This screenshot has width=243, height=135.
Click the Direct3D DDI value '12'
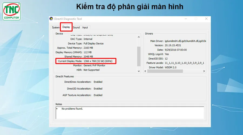[166, 59]
